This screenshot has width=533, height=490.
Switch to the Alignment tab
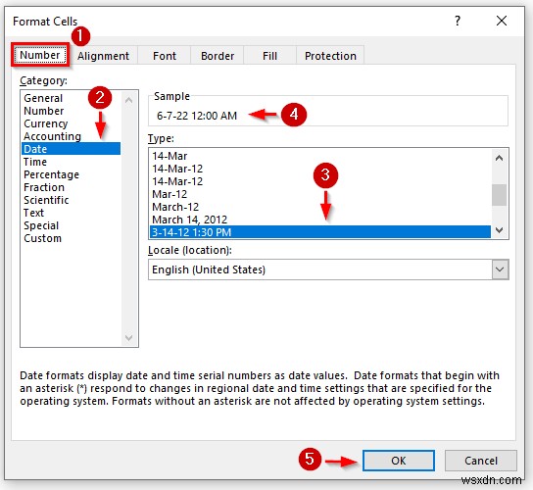click(x=103, y=56)
